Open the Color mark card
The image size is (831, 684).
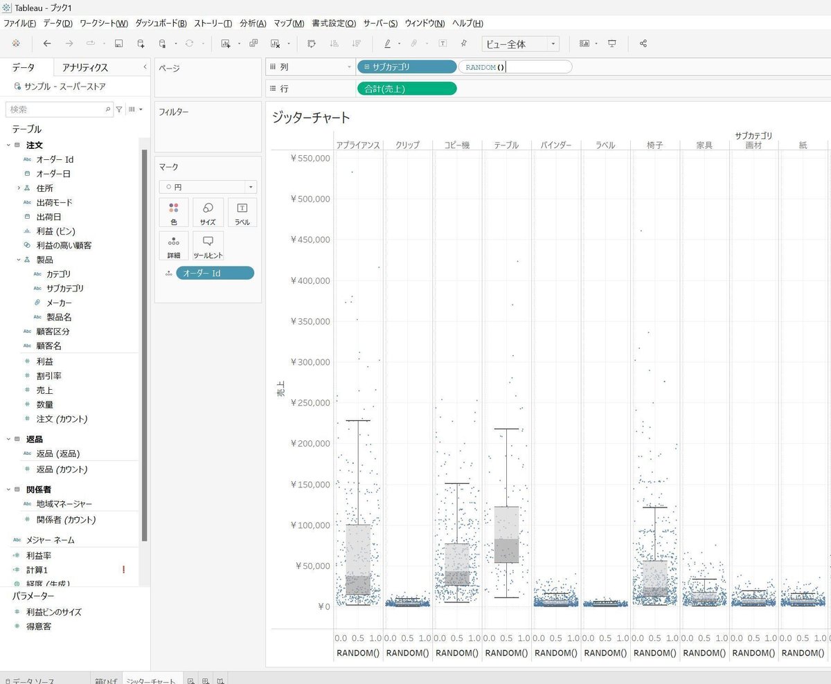tap(174, 213)
